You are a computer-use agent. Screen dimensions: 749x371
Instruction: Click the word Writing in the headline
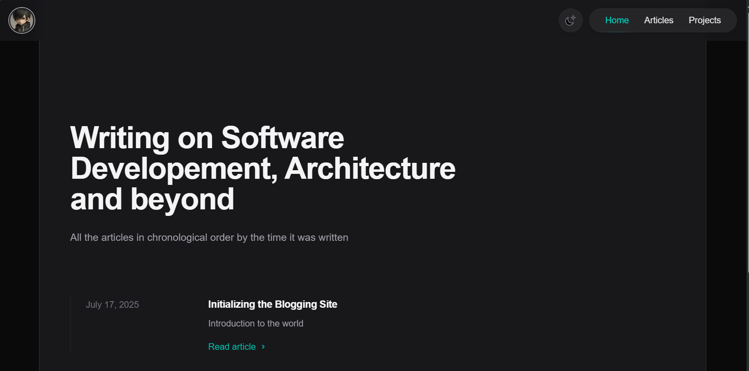coord(120,138)
